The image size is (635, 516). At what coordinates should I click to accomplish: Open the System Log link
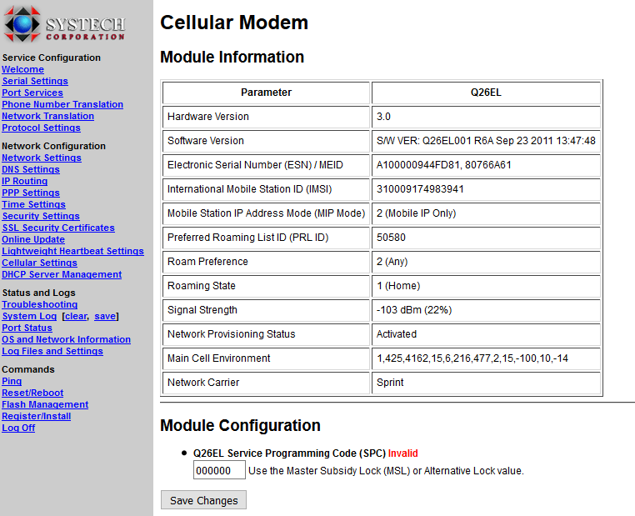pyautogui.click(x=29, y=316)
